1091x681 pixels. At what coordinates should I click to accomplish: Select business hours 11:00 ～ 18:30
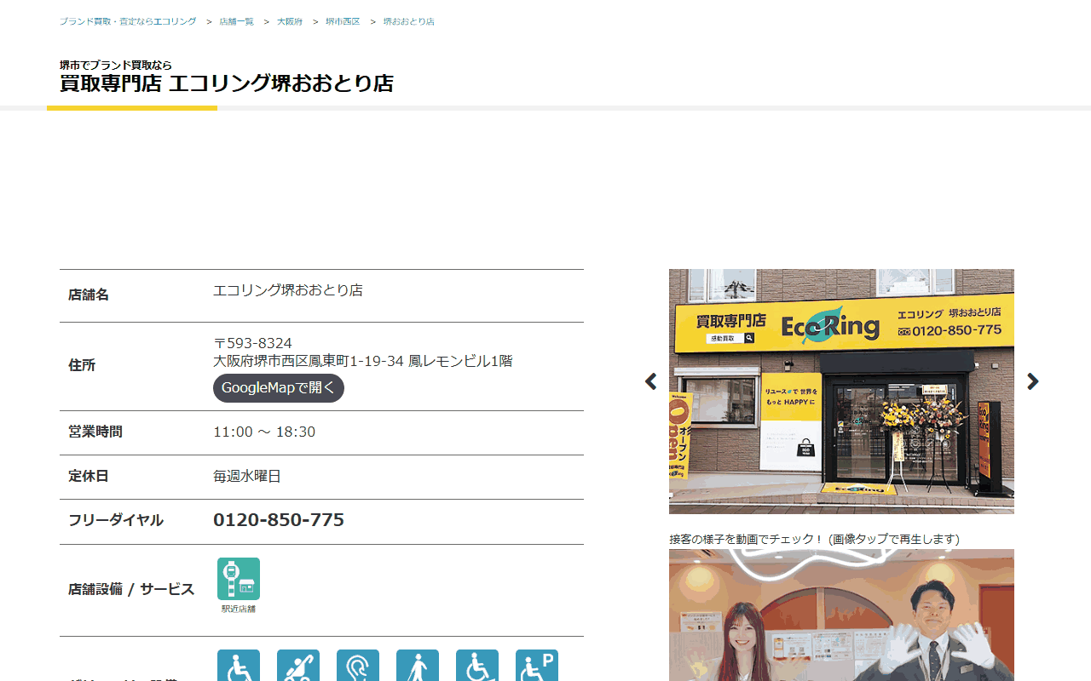(264, 432)
